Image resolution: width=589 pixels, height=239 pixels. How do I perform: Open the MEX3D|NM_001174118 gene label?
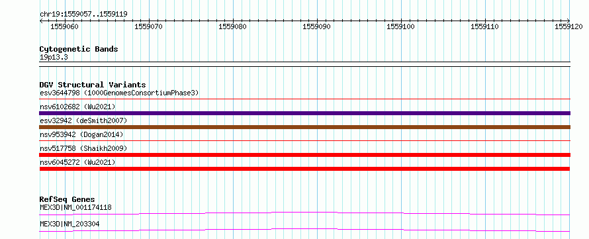tap(75, 207)
